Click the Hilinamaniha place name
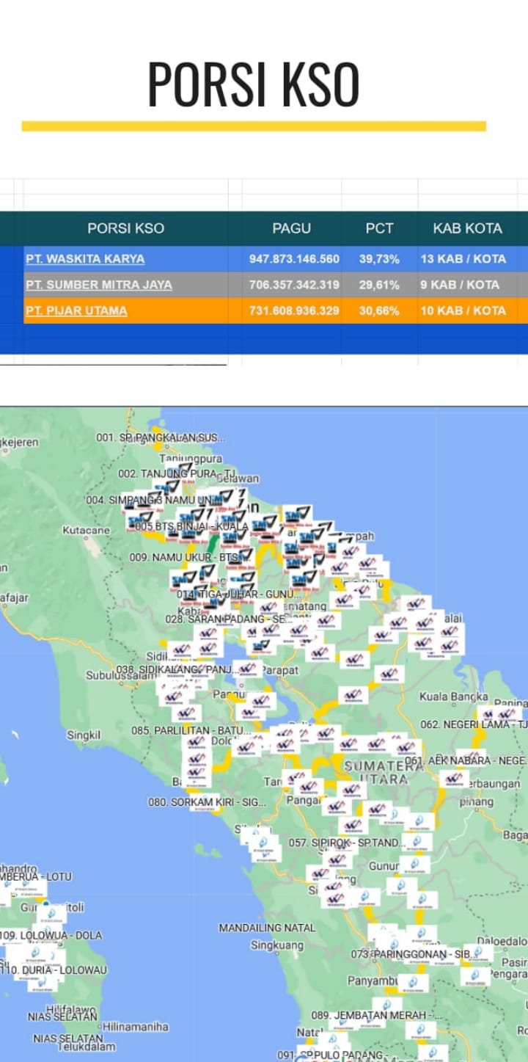This screenshot has width=528, height=1062. 136,1027
